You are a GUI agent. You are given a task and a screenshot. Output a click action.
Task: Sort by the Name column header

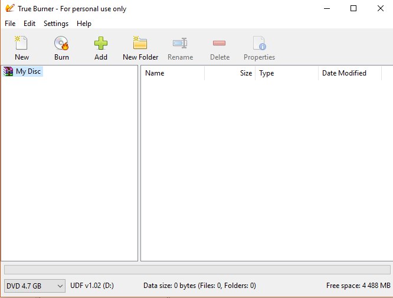tap(173, 73)
